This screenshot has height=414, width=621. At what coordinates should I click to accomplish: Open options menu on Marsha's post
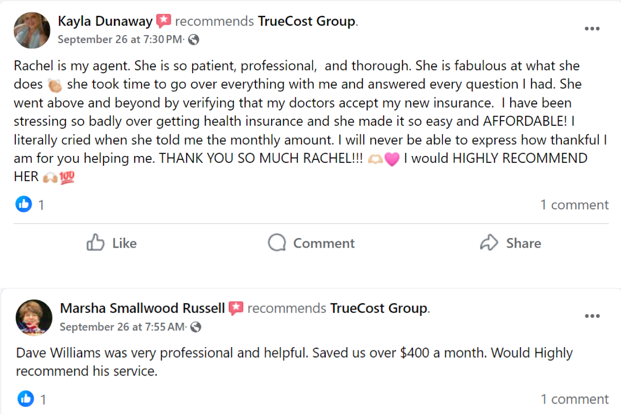[x=592, y=316]
